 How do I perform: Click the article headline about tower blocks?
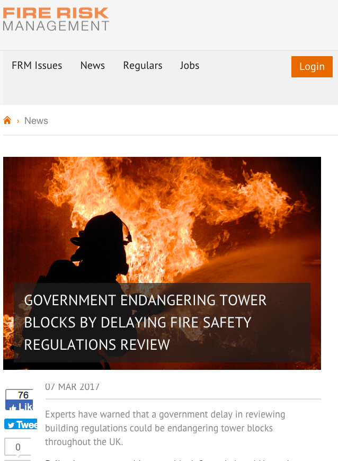coord(146,322)
